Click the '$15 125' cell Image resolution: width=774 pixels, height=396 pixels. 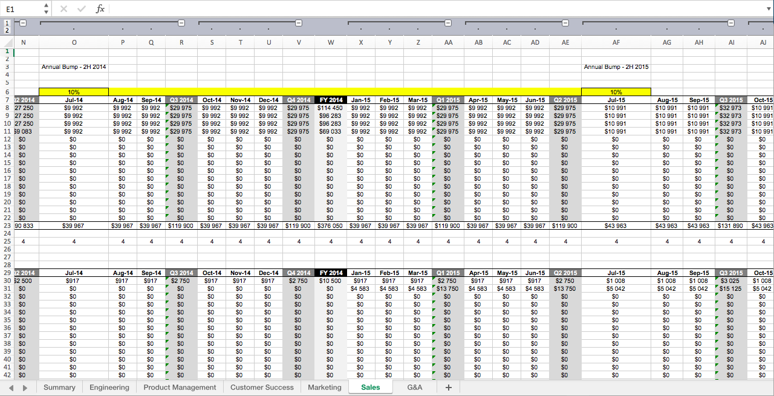coord(731,289)
